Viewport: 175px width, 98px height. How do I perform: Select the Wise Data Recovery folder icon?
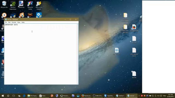[x=126, y=29]
